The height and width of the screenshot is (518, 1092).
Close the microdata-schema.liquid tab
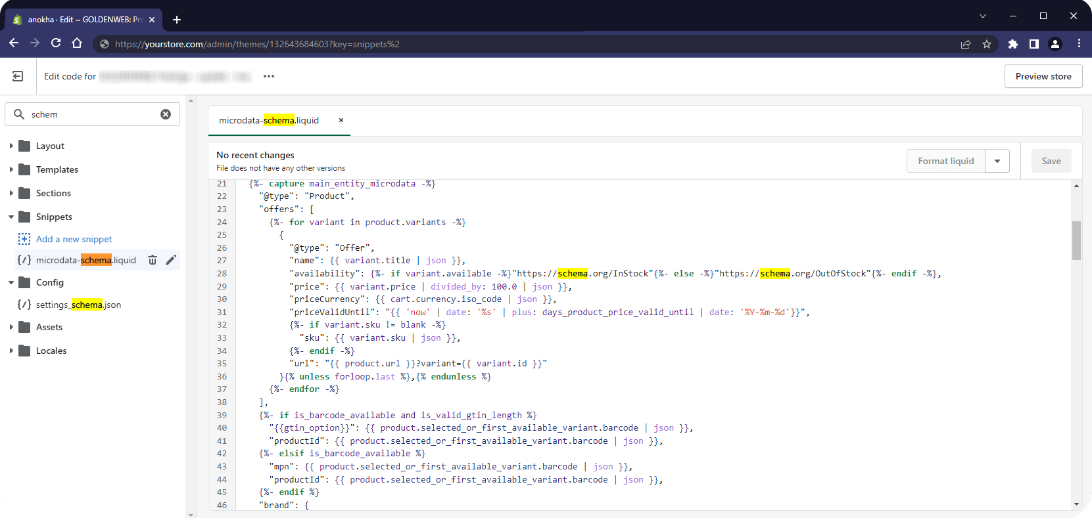(x=341, y=120)
